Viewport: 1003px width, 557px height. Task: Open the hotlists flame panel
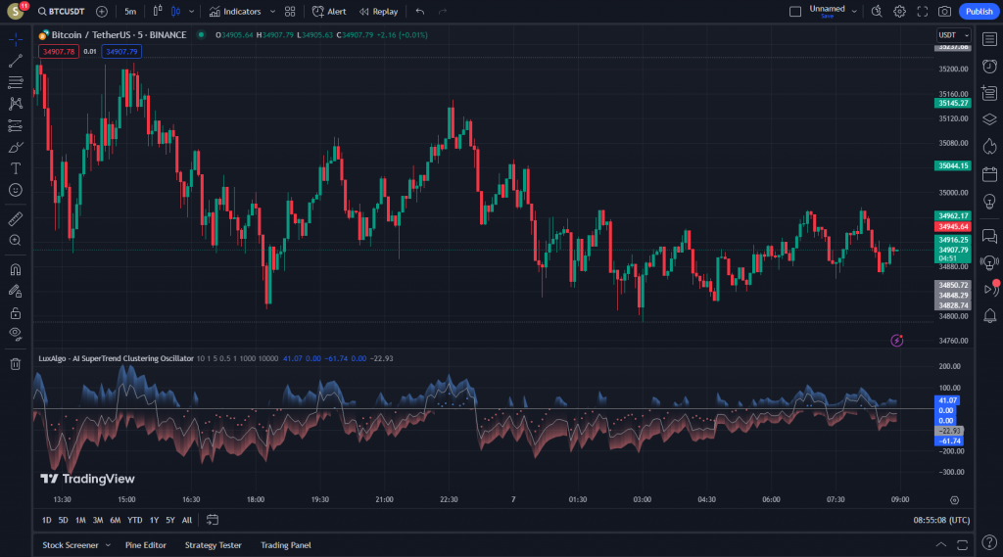coord(989,147)
